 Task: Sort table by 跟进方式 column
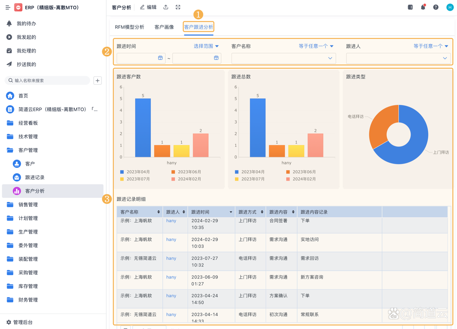click(262, 212)
